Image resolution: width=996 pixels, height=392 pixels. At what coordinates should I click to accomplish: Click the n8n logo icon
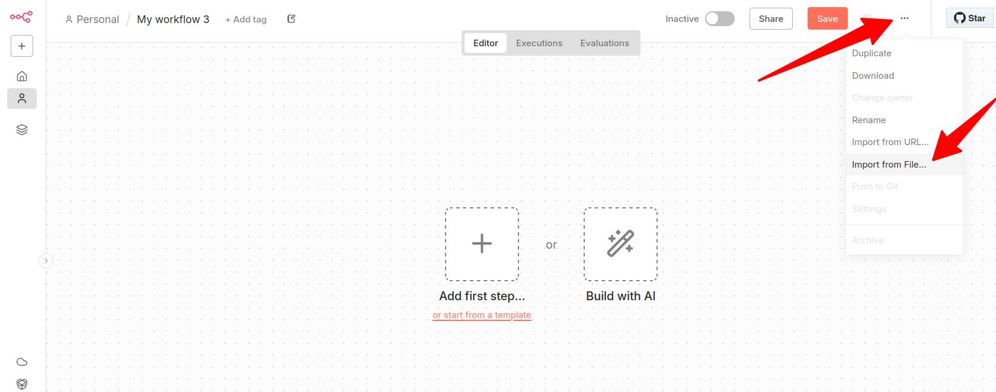(21, 17)
